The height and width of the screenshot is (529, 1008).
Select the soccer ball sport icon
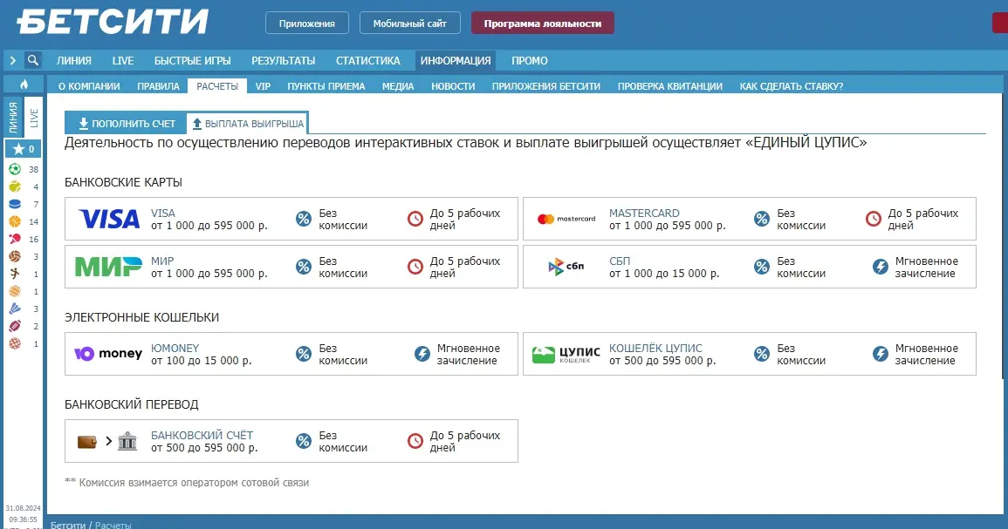(x=15, y=169)
